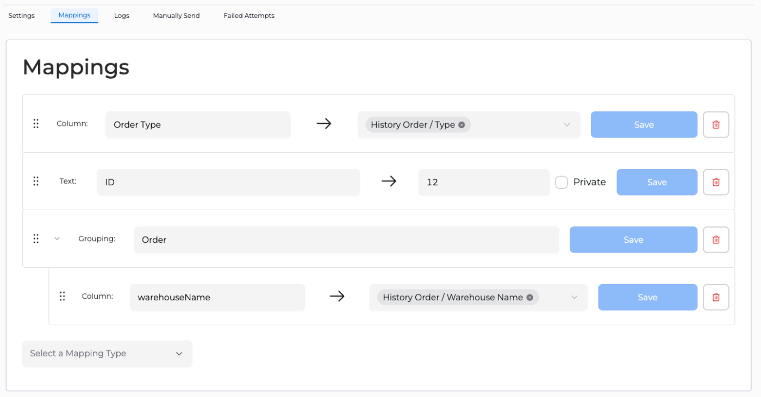Grab the drag handle of Order Type row
This screenshot has width=761, height=397.
coord(36,124)
